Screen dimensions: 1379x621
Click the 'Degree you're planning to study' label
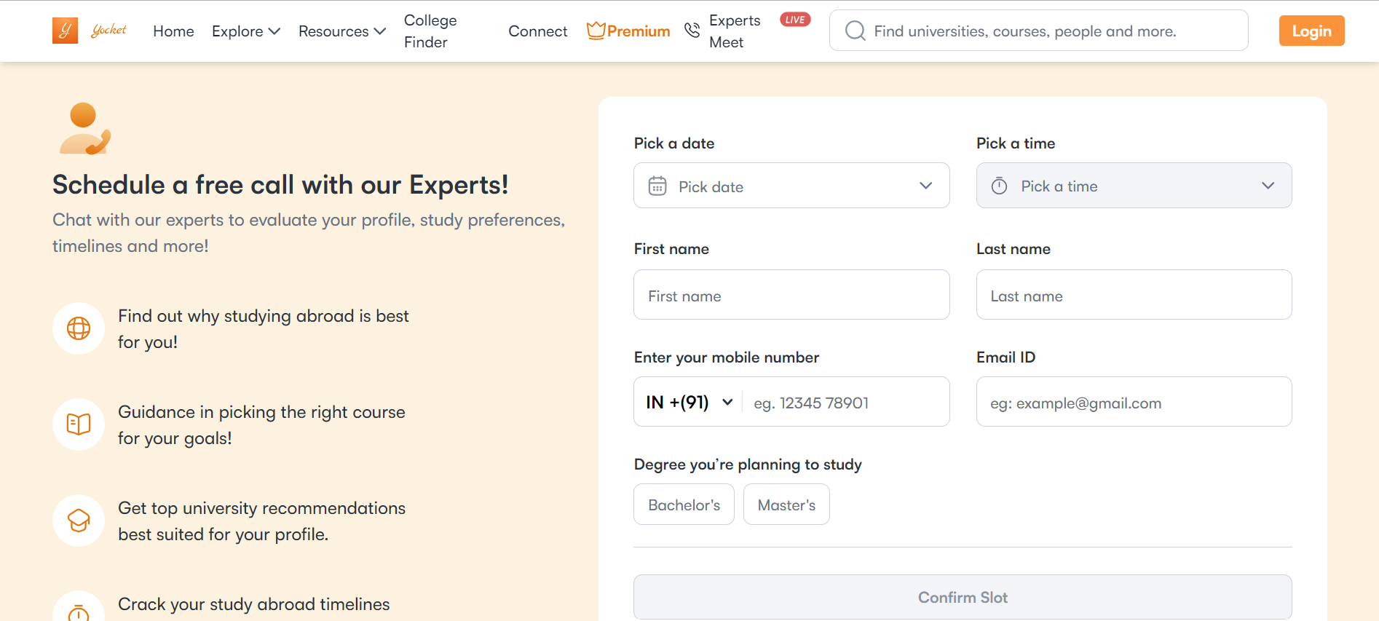[x=748, y=464]
